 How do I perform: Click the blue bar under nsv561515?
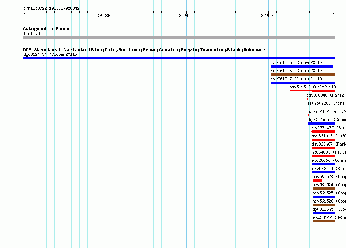tap(302, 66)
